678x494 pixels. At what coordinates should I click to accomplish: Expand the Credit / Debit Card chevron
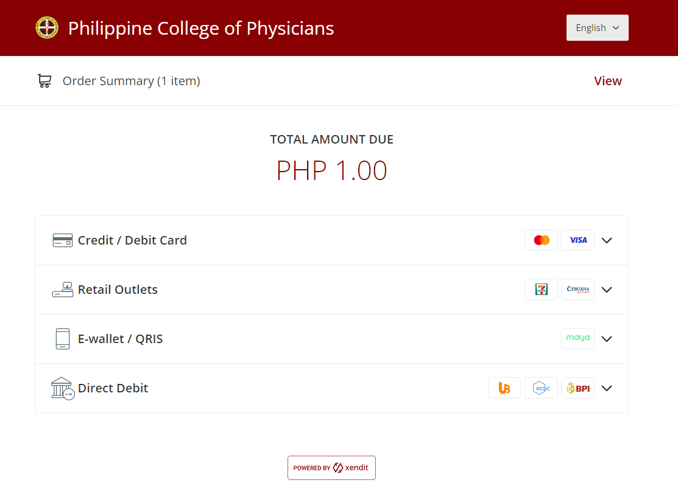(x=607, y=240)
